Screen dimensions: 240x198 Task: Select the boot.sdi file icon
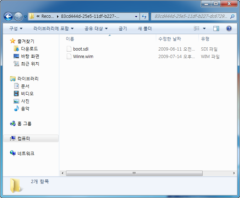click(x=69, y=49)
